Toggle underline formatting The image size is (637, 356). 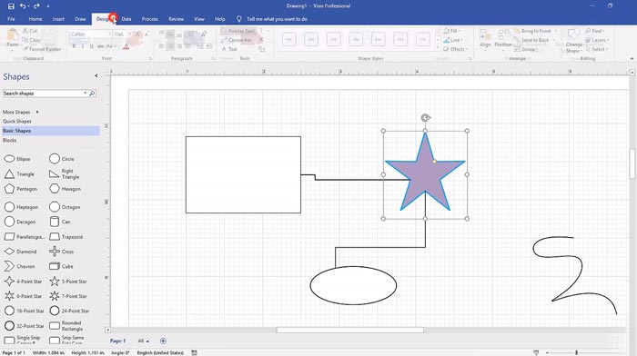click(x=91, y=46)
